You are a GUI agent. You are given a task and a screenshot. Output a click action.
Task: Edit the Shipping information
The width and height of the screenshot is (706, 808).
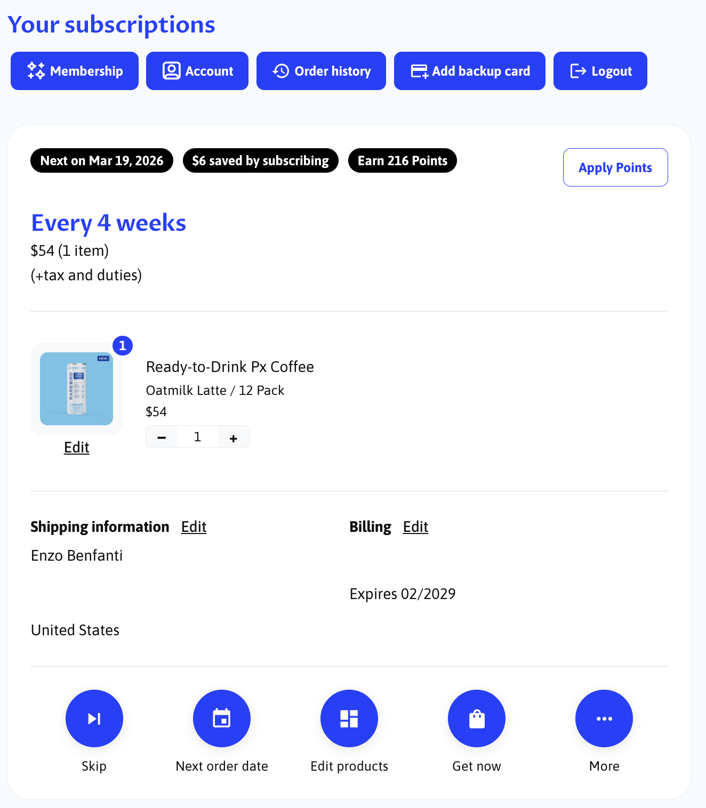click(x=194, y=527)
